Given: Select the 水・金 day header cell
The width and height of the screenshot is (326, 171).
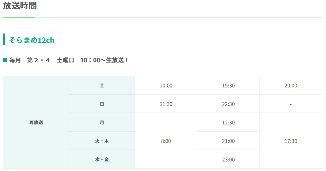Looking at the screenshot, I should (x=102, y=159).
